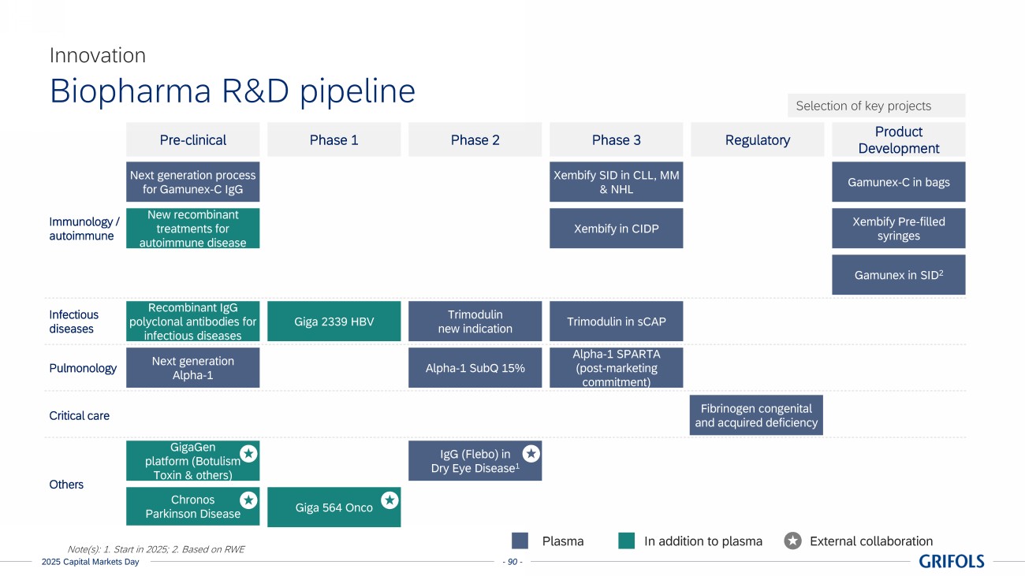The image size is (1025, 576).
Task: Click the page number '- 90 -'
Action: coord(512,562)
